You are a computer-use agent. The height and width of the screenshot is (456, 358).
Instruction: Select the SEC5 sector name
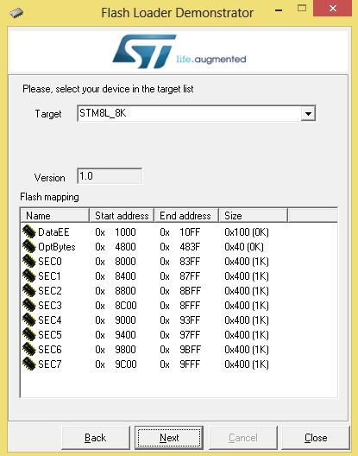point(50,335)
